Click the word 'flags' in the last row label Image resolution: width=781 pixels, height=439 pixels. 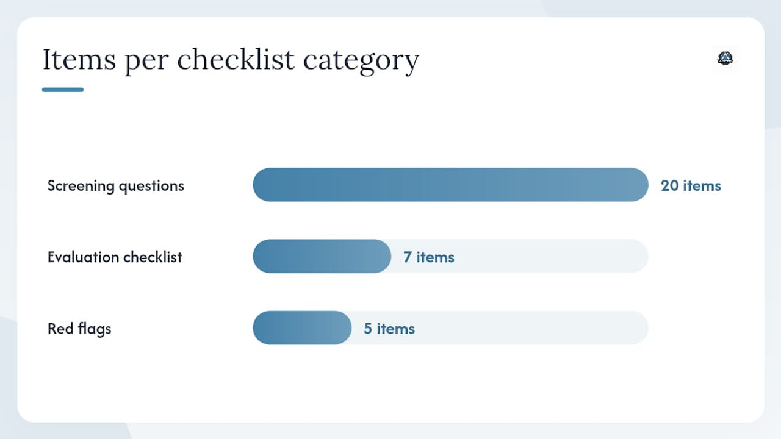[95, 329]
